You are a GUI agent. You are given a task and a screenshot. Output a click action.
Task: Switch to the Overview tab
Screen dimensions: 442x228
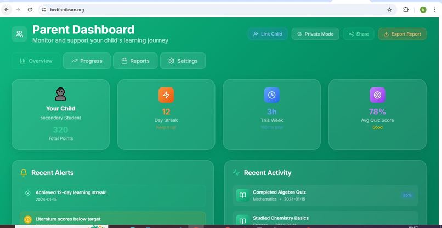(x=36, y=61)
